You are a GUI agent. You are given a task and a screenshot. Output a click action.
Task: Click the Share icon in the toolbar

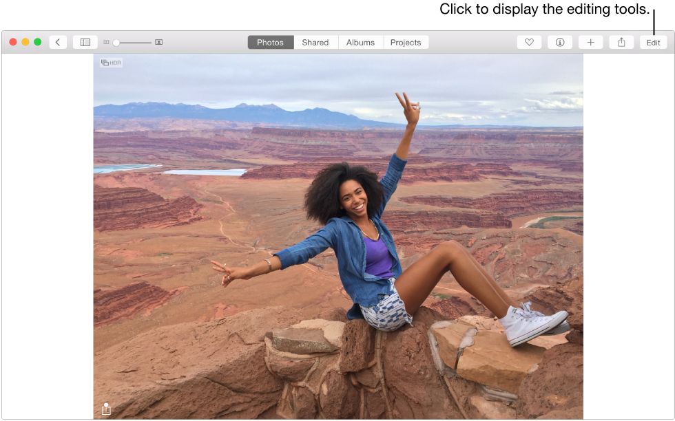(x=621, y=42)
